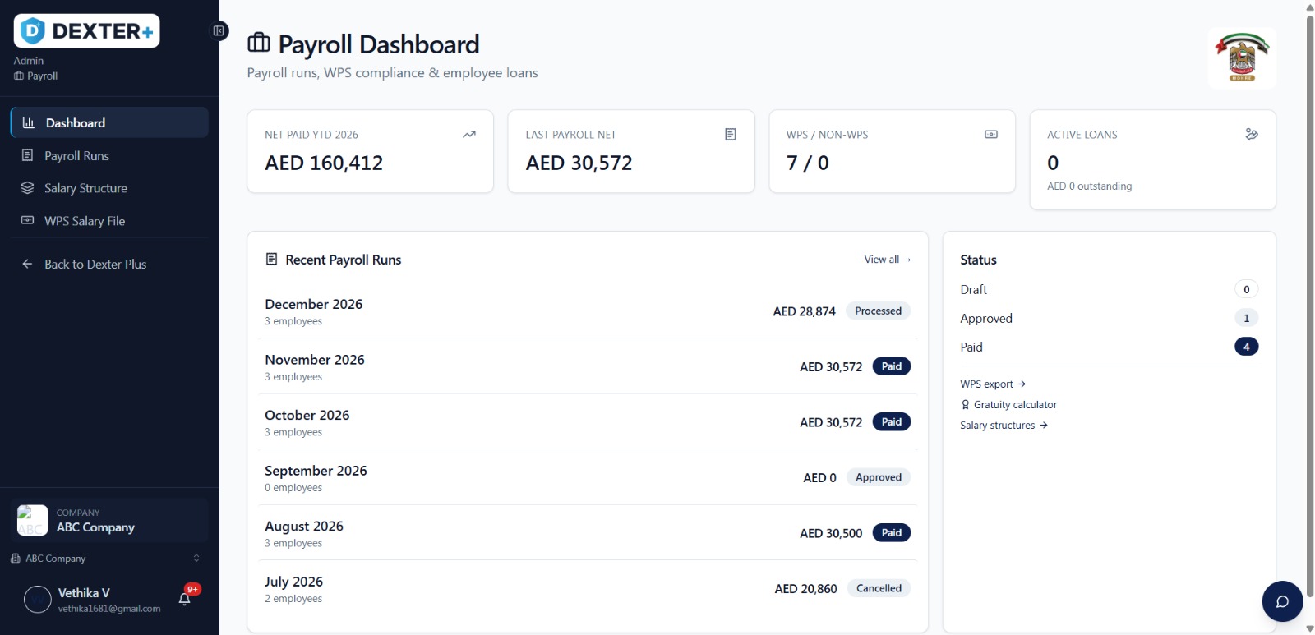
Task: Go Back to Dexter Plus
Action: [109, 264]
